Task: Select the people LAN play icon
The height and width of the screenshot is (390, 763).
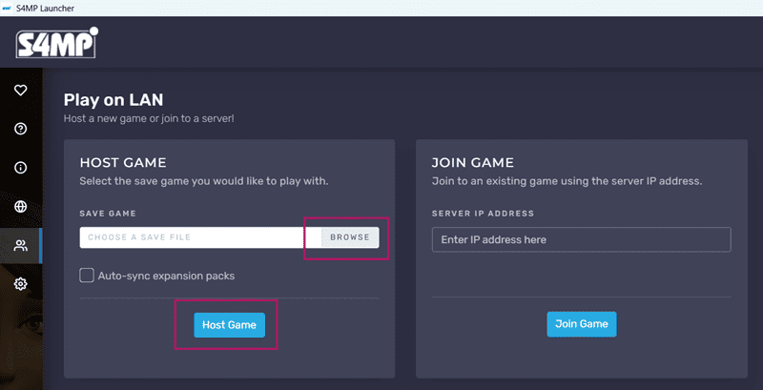Action: pos(20,246)
